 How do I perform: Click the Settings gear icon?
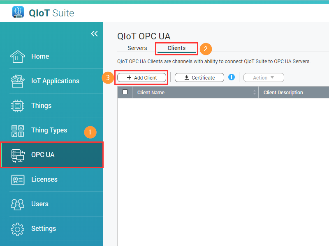pos(18,229)
